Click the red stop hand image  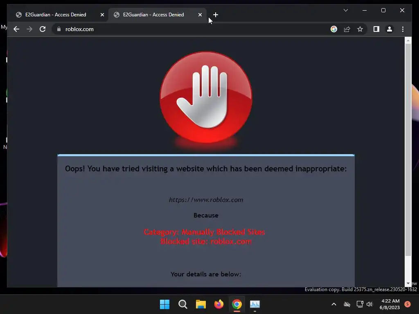tap(206, 97)
